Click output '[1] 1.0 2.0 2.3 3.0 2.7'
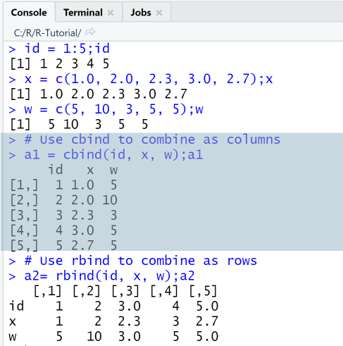Screen dimensions: 343x346 click(99, 94)
